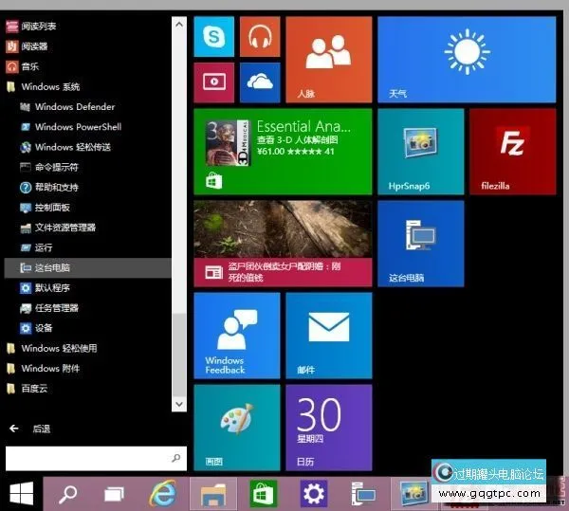Screen dimensions: 569x511
Task: Open the 天气 Weather tile
Action: (467, 60)
